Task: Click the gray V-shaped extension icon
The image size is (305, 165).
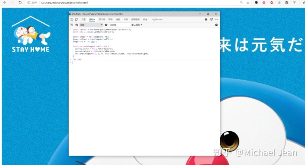Action: point(294,3)
